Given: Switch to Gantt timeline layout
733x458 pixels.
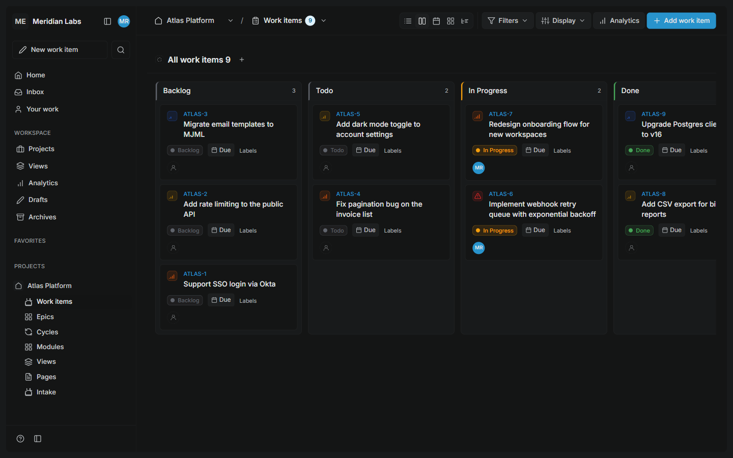Looking at the screenshot, I should coord(465,21).
